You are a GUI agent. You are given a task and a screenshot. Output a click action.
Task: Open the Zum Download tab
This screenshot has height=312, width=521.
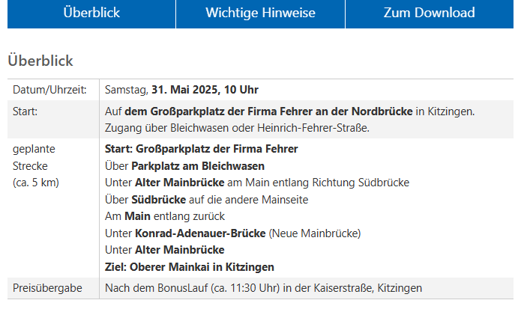point(430,13)
